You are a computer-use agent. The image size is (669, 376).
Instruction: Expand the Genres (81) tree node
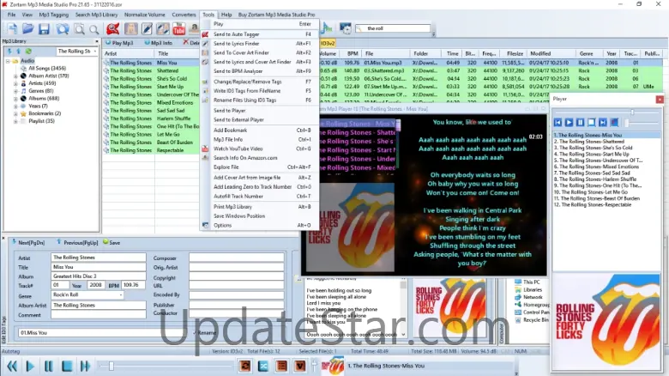tap(15, 91)
